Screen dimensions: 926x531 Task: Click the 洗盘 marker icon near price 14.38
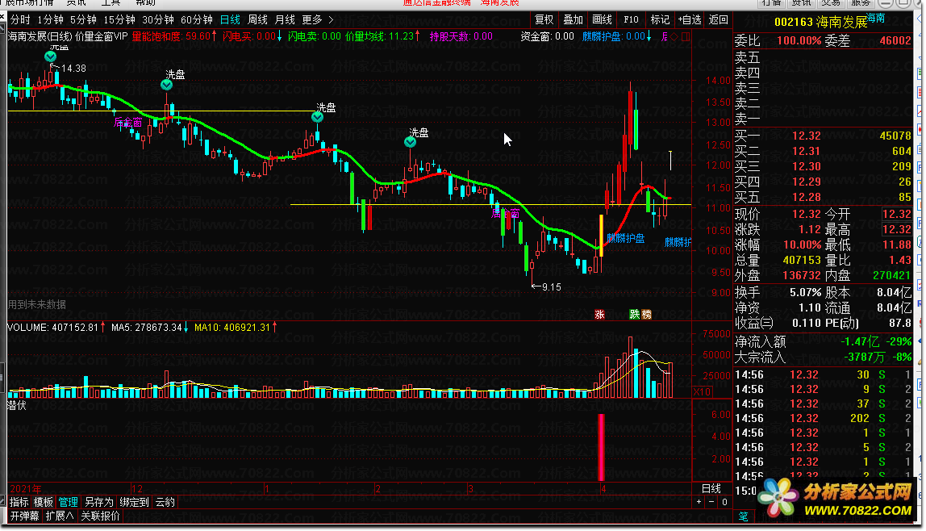50,56
